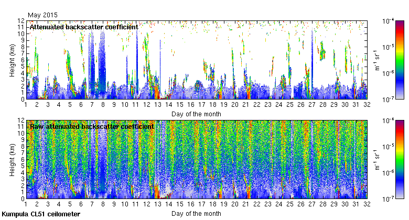Viewport: 409px width, 220px height.
Task: Click the 6 km tick label on upper plot
Action: coord(23,60)
